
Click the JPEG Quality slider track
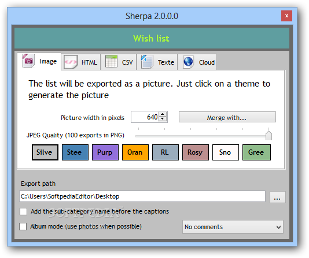pyautogui.click(x=201, y=136)
